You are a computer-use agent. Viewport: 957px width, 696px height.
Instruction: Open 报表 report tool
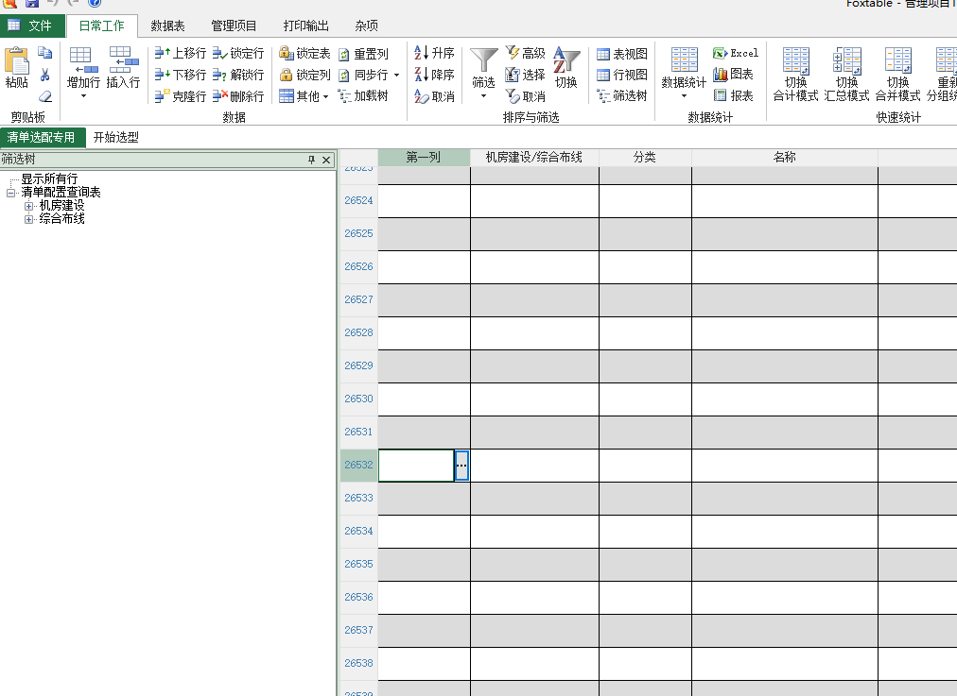click(x=733, y=95)
